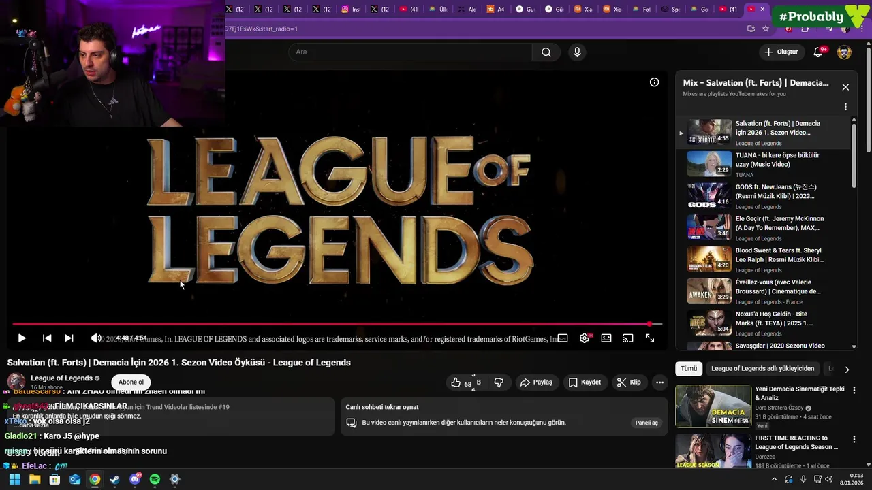Enter fullscreen video mode
Viewport: 872px width, 490px height.
[x=650, y=338]
